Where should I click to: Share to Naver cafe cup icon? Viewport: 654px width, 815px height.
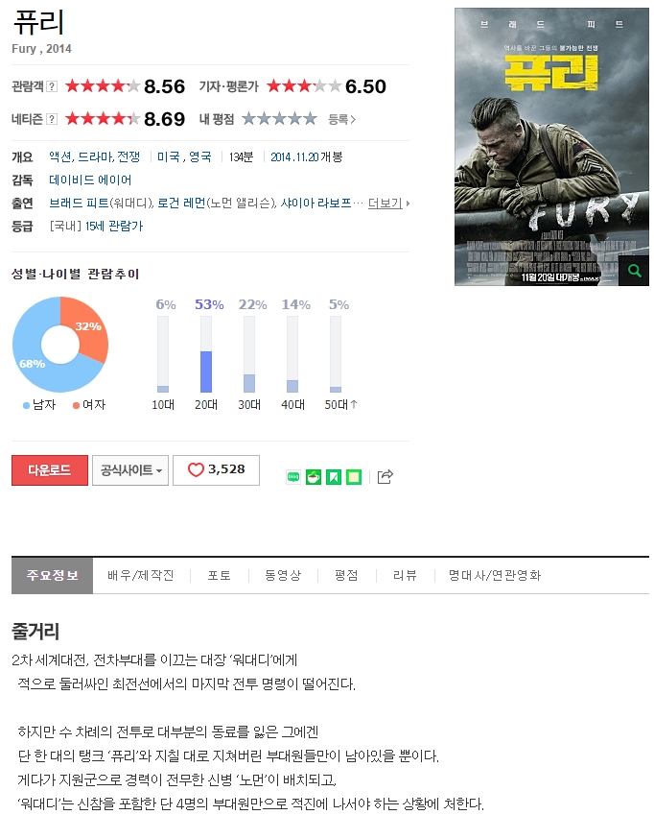(x=314, y=477)
